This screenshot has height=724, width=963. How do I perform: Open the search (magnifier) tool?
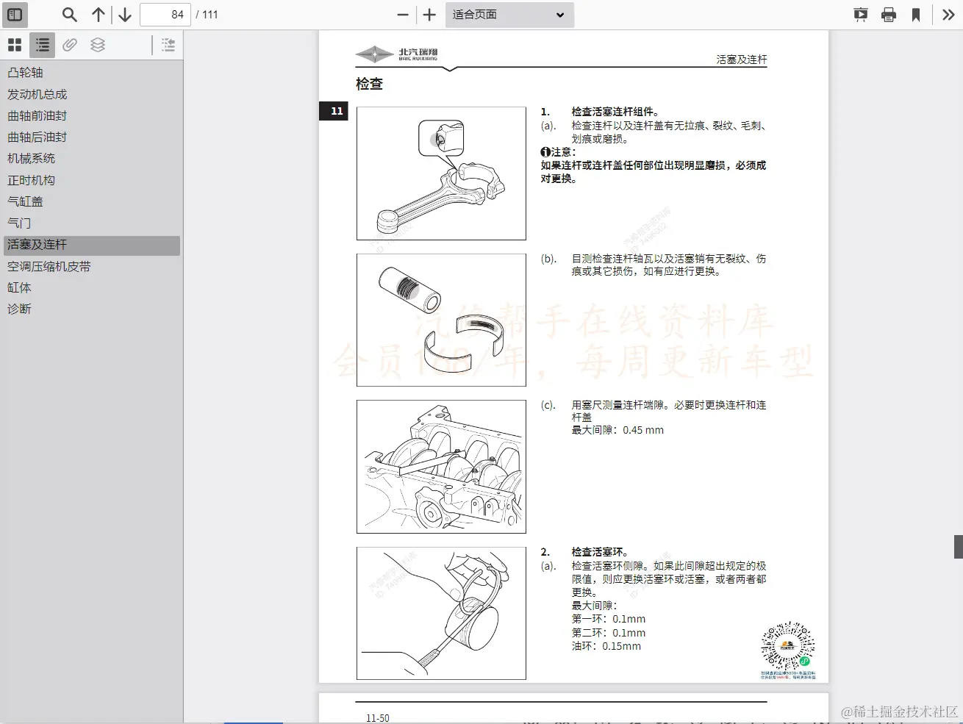pyautogui.click(x=68, y=14)
